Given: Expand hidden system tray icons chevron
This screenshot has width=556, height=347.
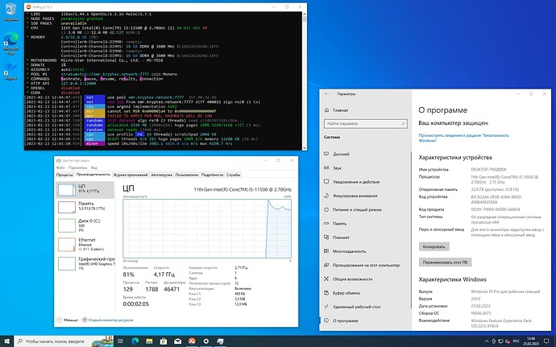Looking at the screenshot, I should (x=487, y=341).
